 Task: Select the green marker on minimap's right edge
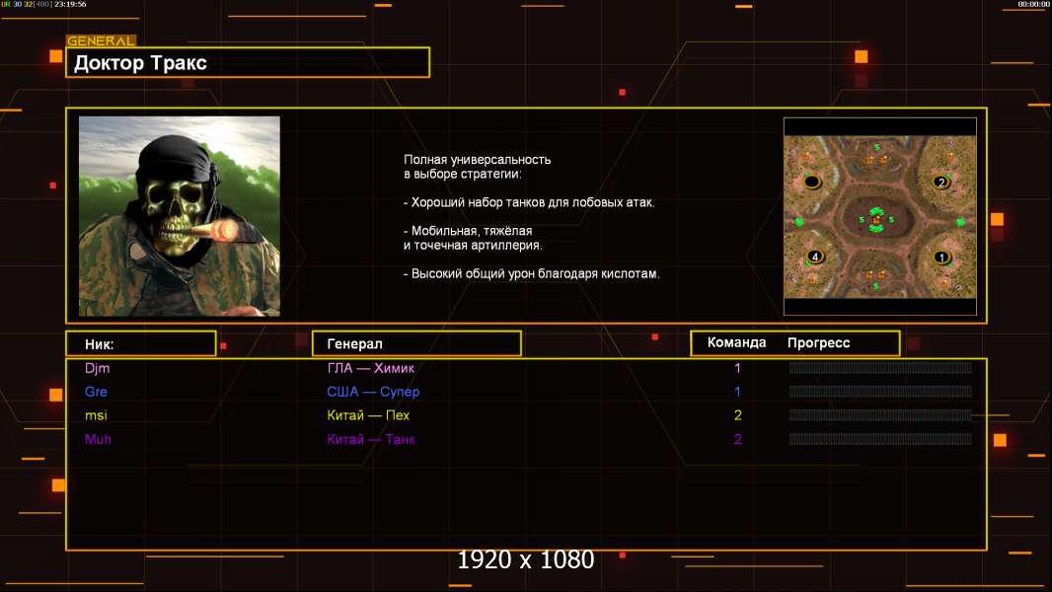(960, 222)
